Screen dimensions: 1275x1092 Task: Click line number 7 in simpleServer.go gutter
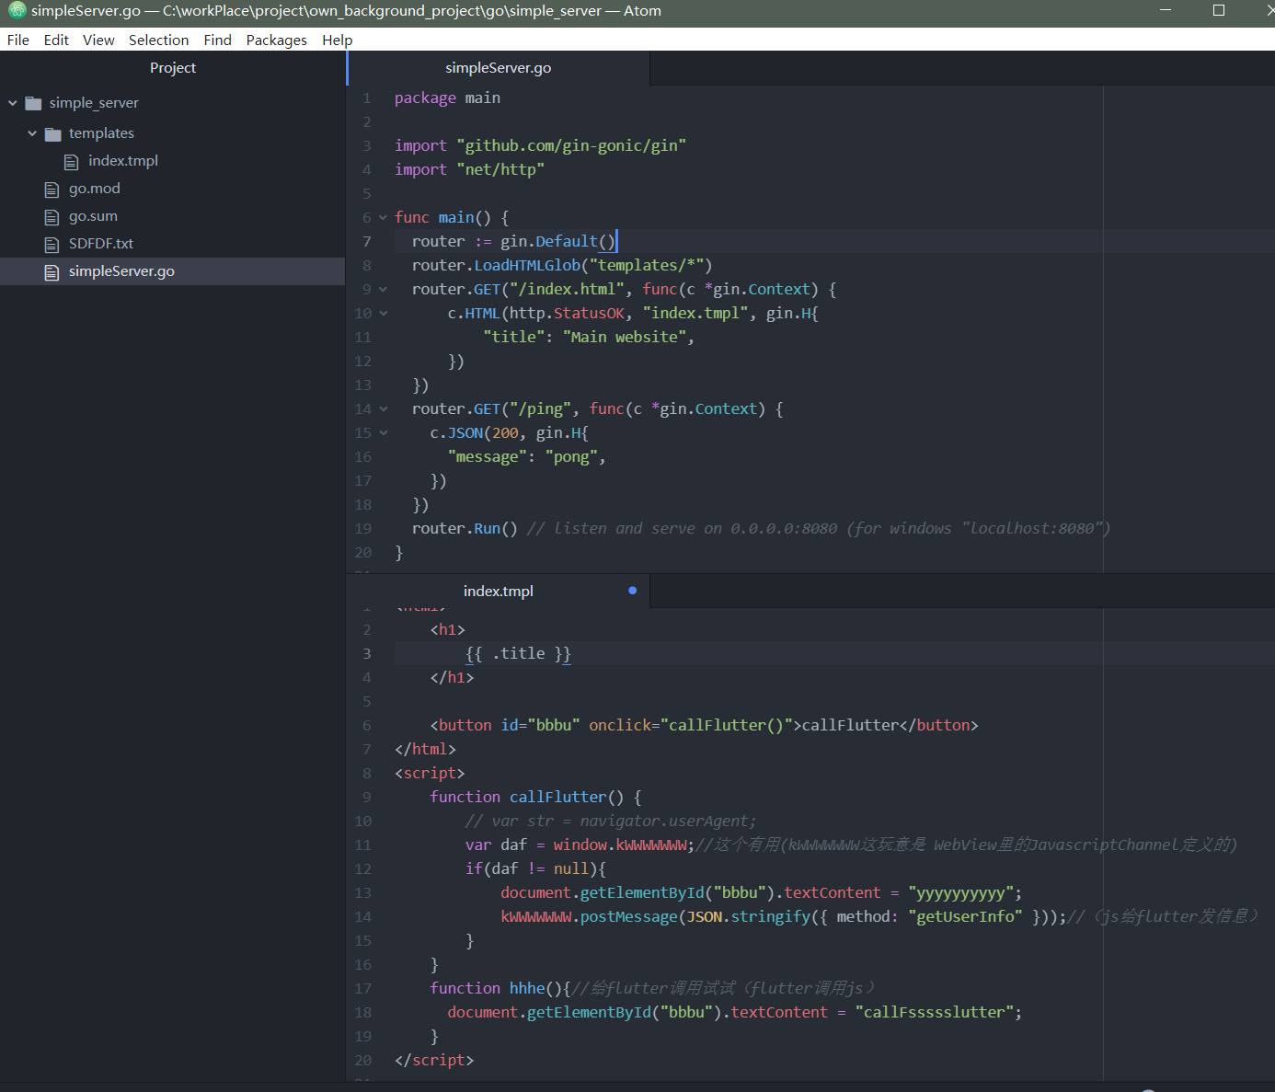367,242
